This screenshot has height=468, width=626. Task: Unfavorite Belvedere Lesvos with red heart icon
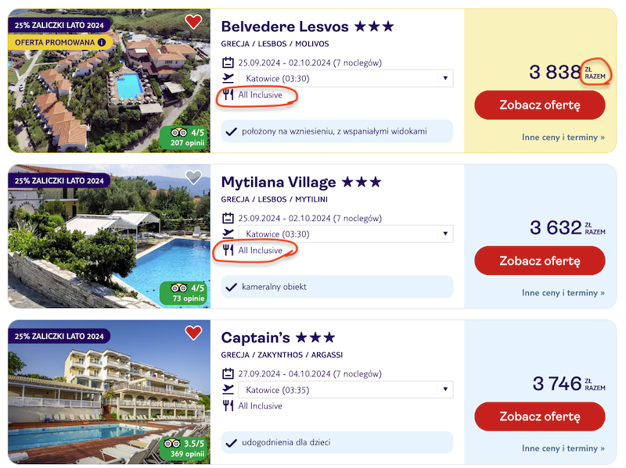tap(193, 22)
